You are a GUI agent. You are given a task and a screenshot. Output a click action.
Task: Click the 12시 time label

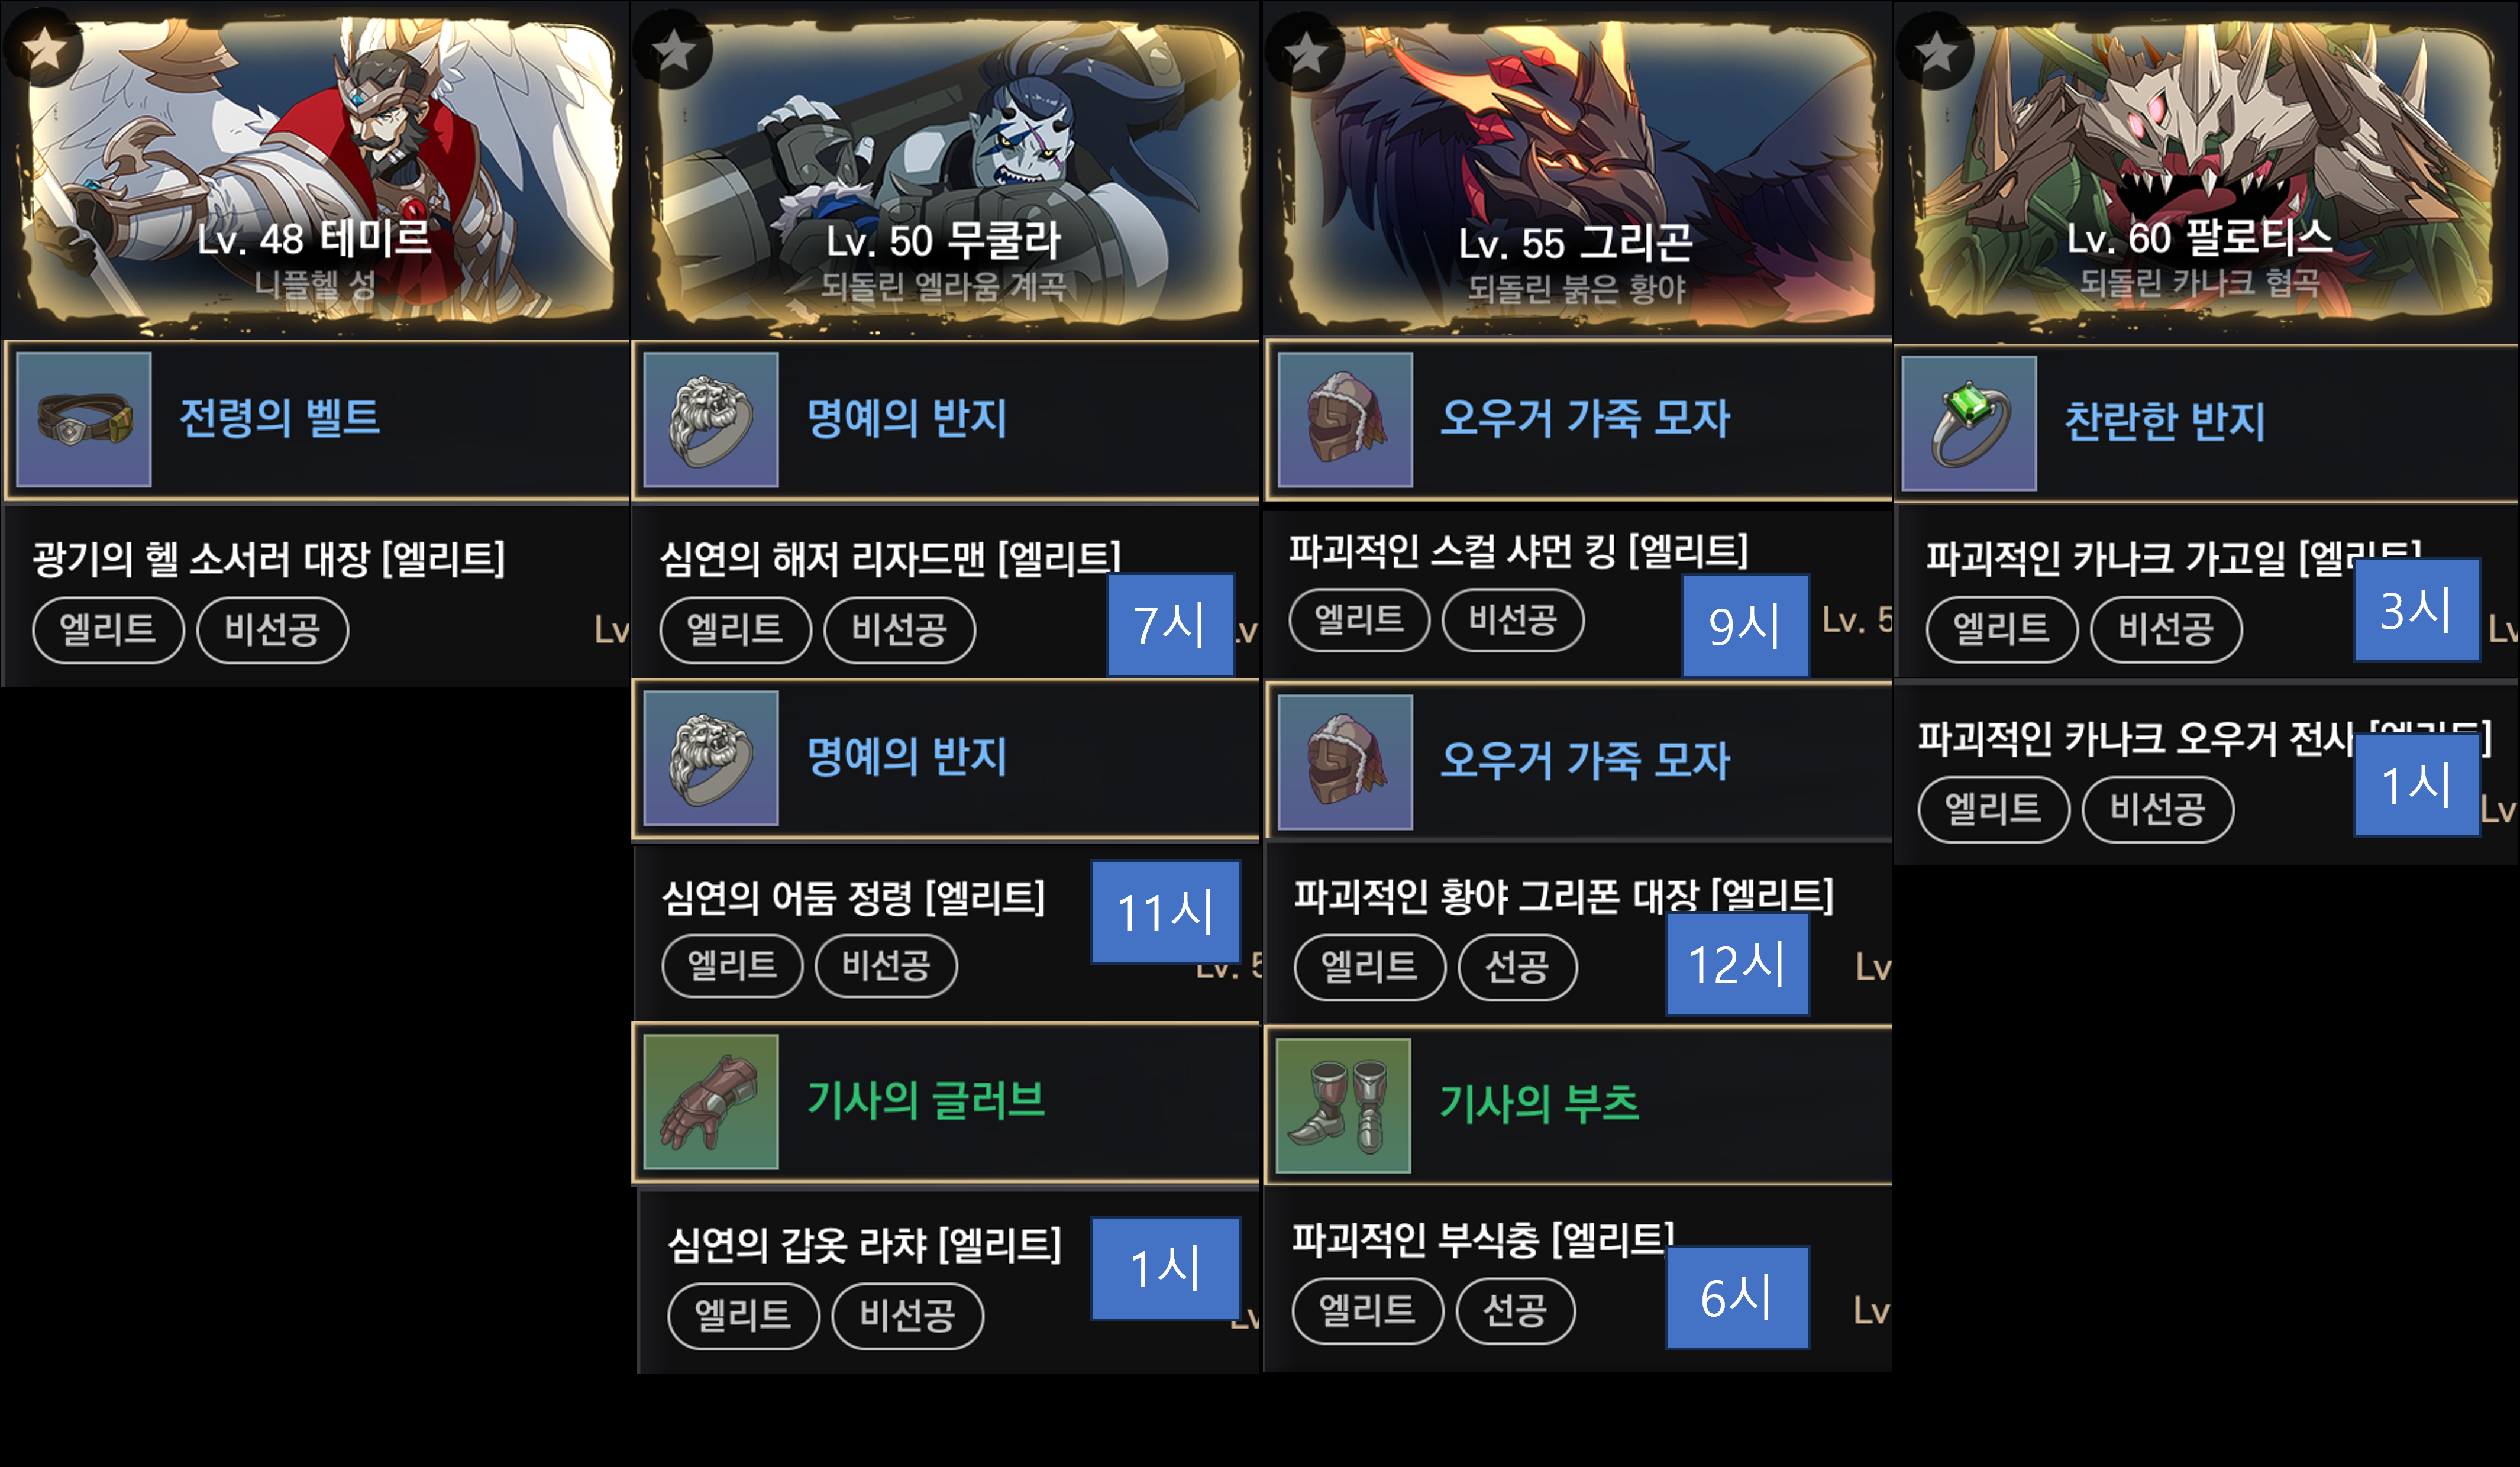point(1737,964)
